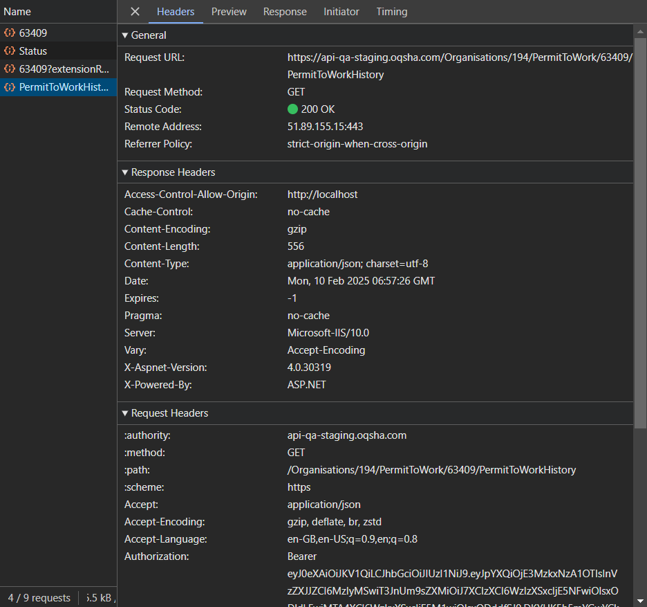Click the Request URL value

[x=459, y=57]
